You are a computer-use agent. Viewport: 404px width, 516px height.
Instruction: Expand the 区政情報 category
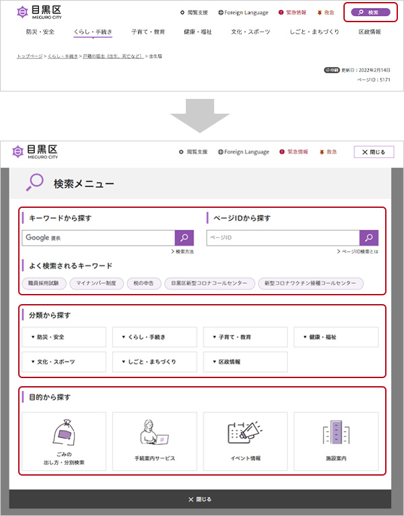[x=245, y=361]
